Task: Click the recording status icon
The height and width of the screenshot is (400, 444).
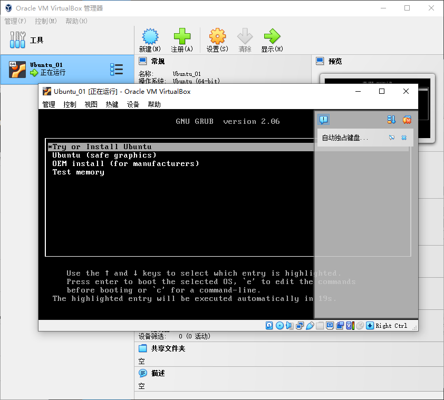Action: pyautogui.click(x=340, y=326)
